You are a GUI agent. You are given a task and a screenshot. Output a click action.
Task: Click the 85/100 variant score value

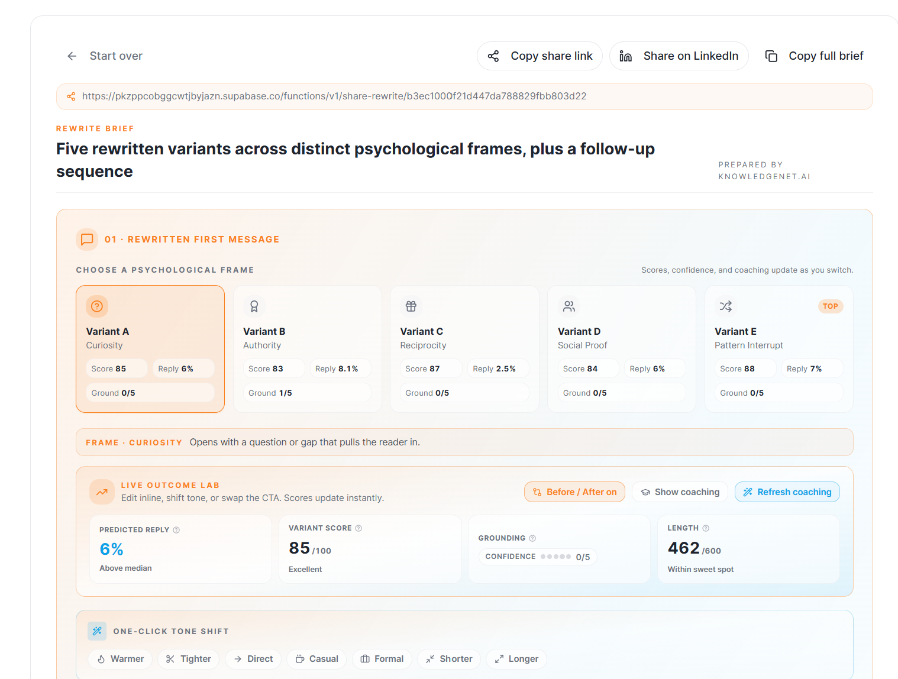click(310, 548)
